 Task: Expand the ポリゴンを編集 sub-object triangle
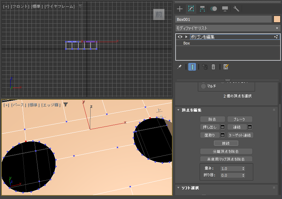point(186,37)
